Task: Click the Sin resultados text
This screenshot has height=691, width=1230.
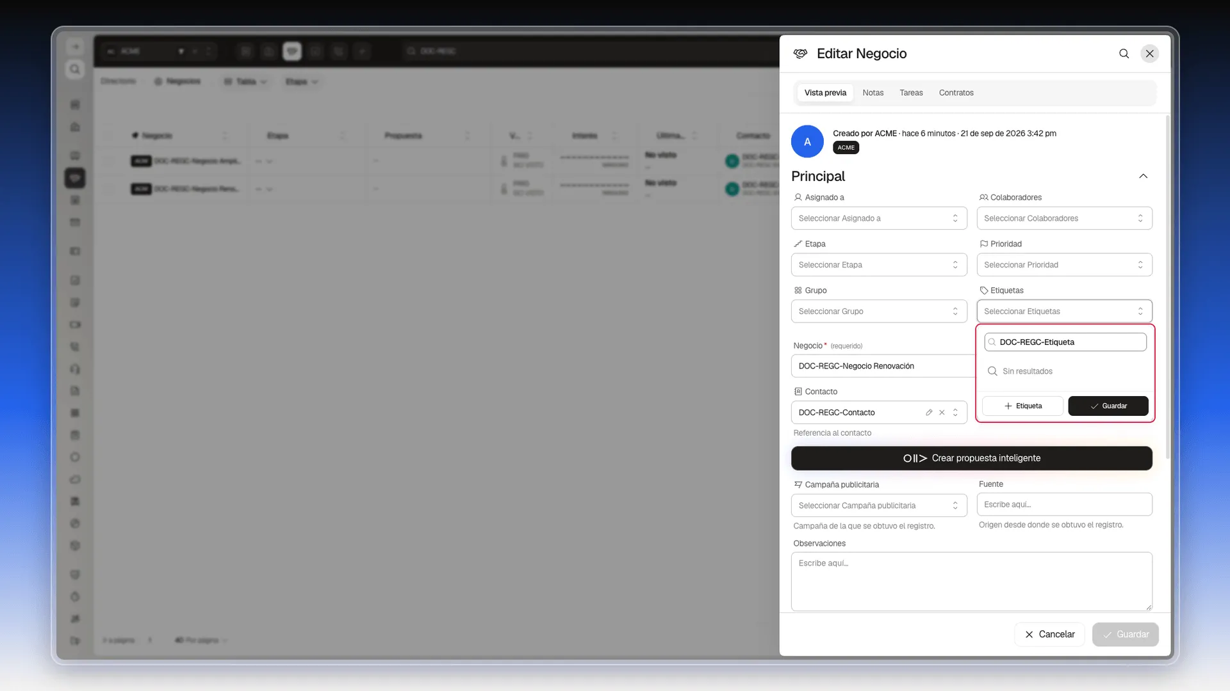Action: click(1027, 371)
